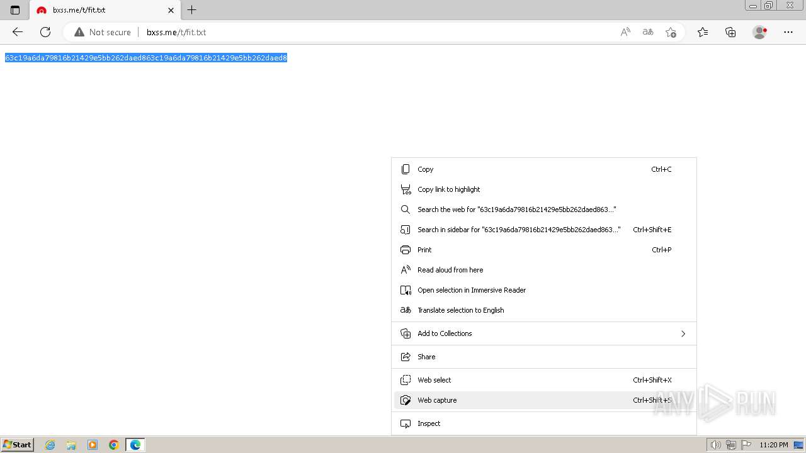Viewport: 806px width, 453px height.
Task: Click the Show desktop button
Action: pyautogui.click(x=799, y=445)
